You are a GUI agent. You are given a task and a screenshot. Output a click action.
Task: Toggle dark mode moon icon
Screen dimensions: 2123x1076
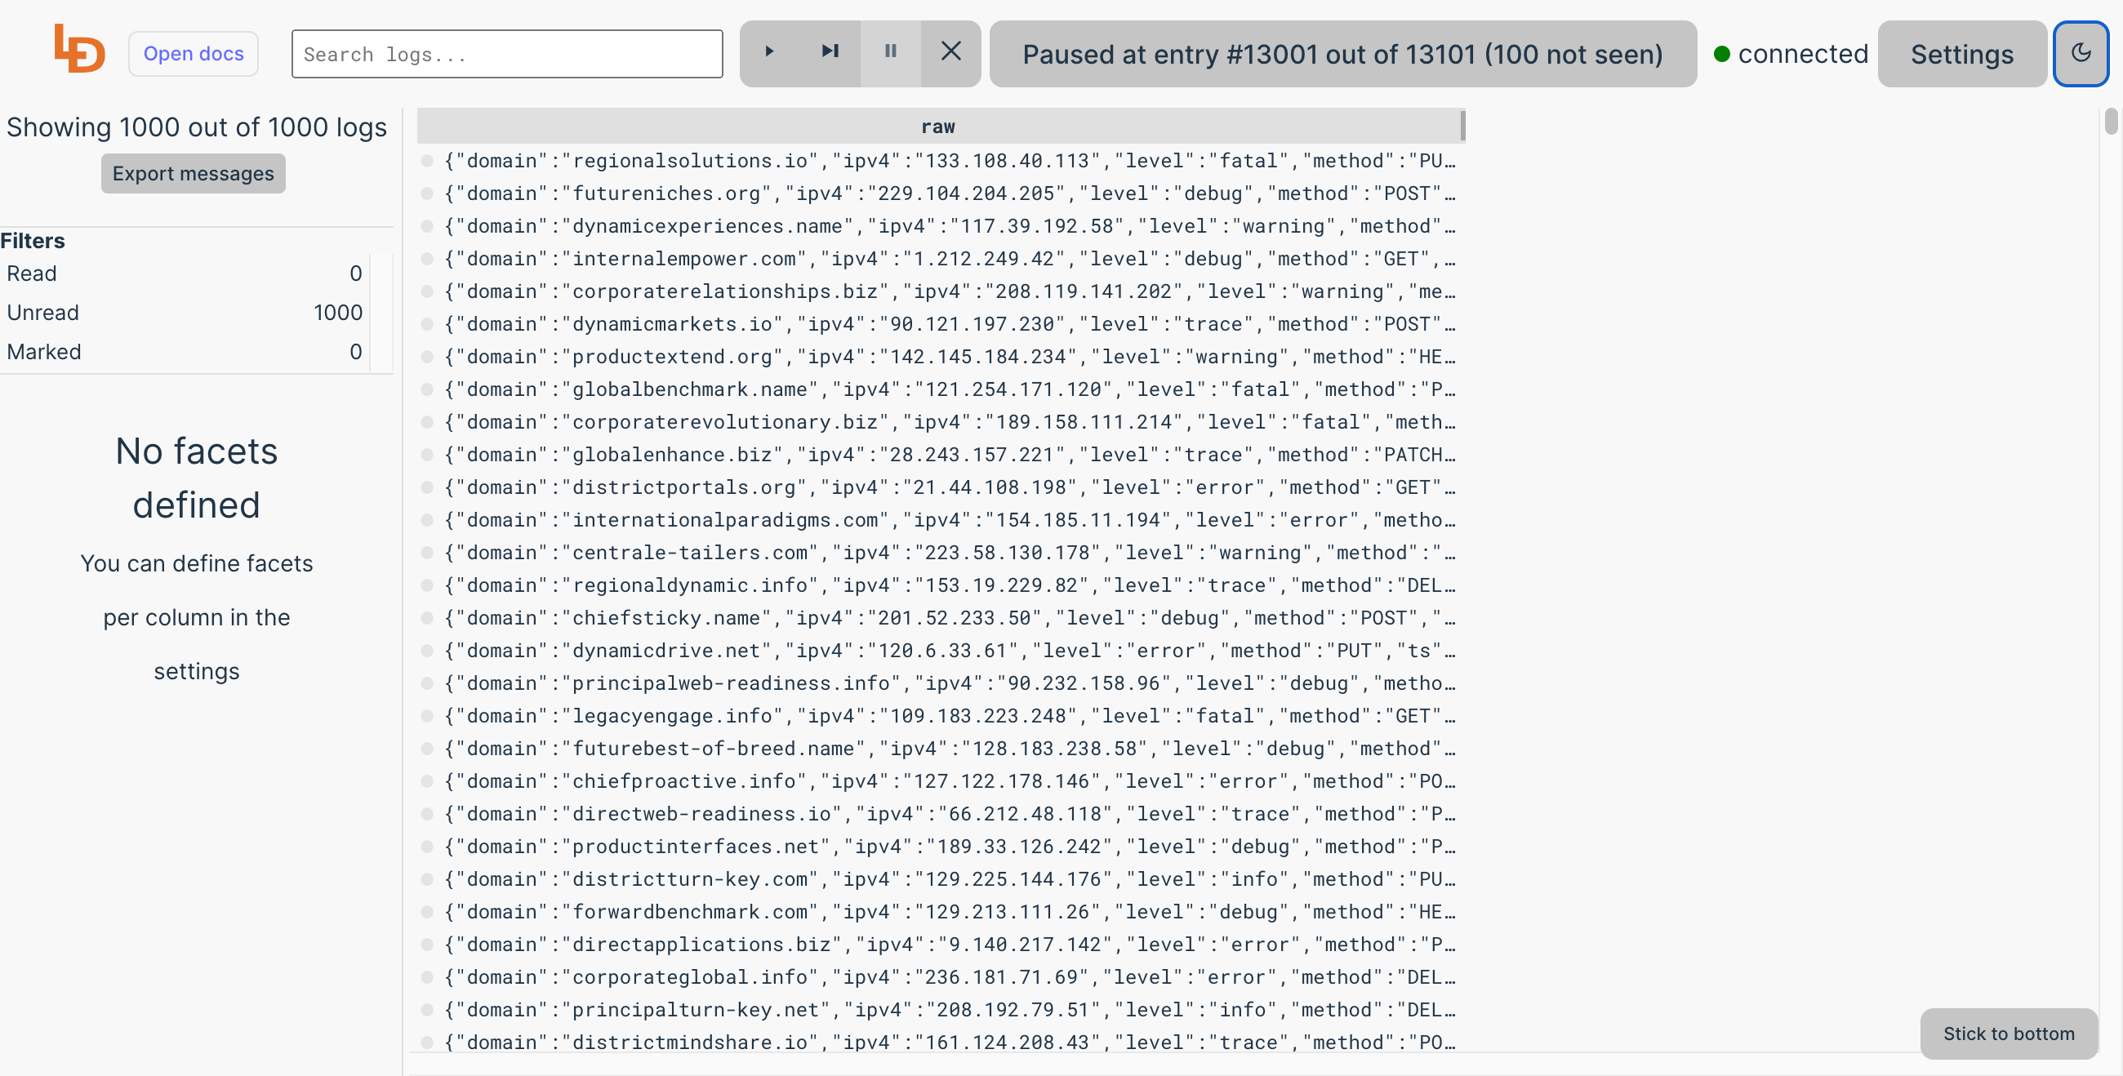[x=2080, y=54]
